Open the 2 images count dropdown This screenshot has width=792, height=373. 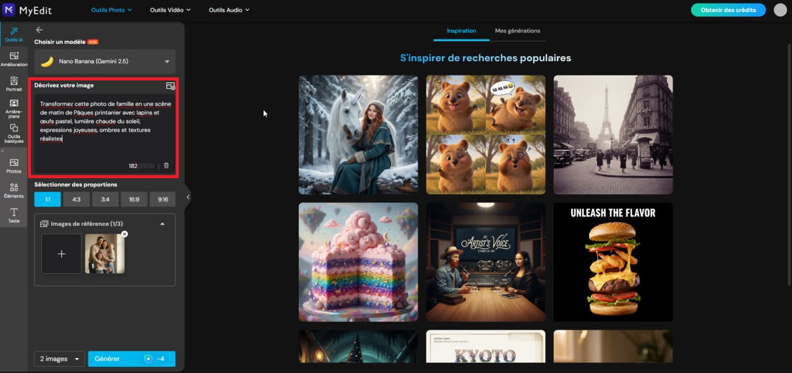click(x=59, y=359)
